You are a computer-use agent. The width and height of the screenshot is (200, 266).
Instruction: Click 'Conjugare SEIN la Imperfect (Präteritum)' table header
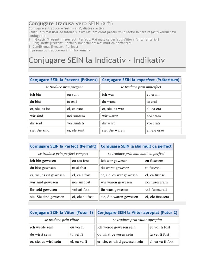pyautogui.click(x=141, y=80)
